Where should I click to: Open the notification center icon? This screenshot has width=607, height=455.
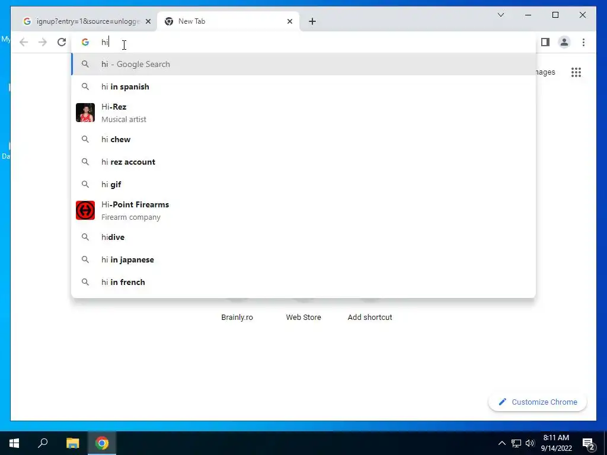(x=589, y=444)
